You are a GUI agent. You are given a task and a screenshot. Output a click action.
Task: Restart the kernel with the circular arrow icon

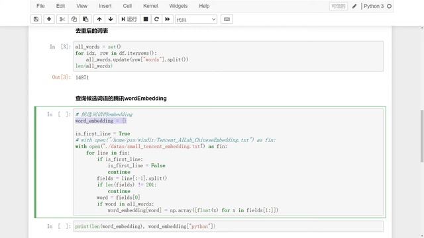tap(156, 19)
